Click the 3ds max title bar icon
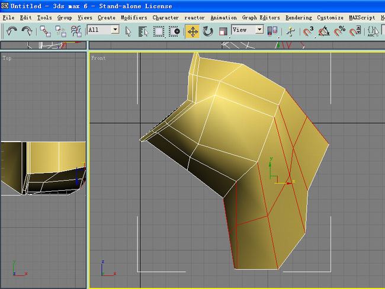385x289 pixels. pyautogui.click(x=4, y=6)
